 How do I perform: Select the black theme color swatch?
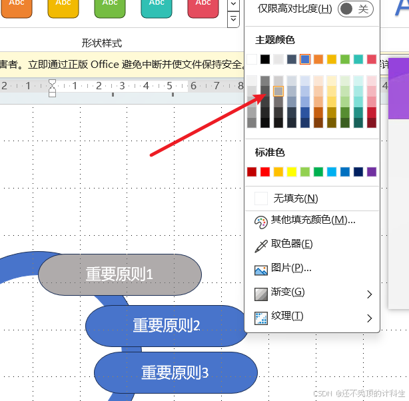(265, 59)
